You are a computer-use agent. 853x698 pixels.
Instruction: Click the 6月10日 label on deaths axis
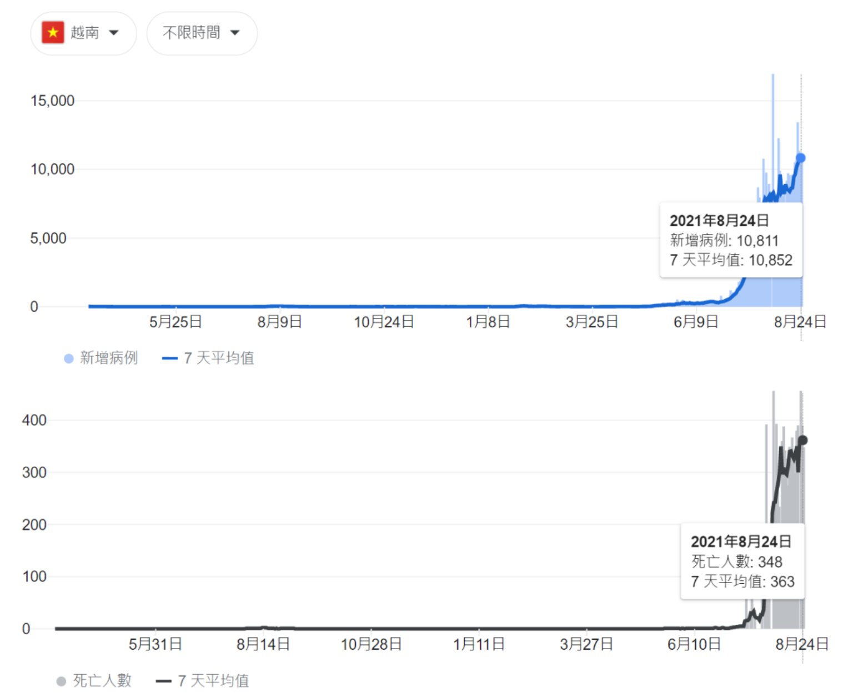[694, 644]
